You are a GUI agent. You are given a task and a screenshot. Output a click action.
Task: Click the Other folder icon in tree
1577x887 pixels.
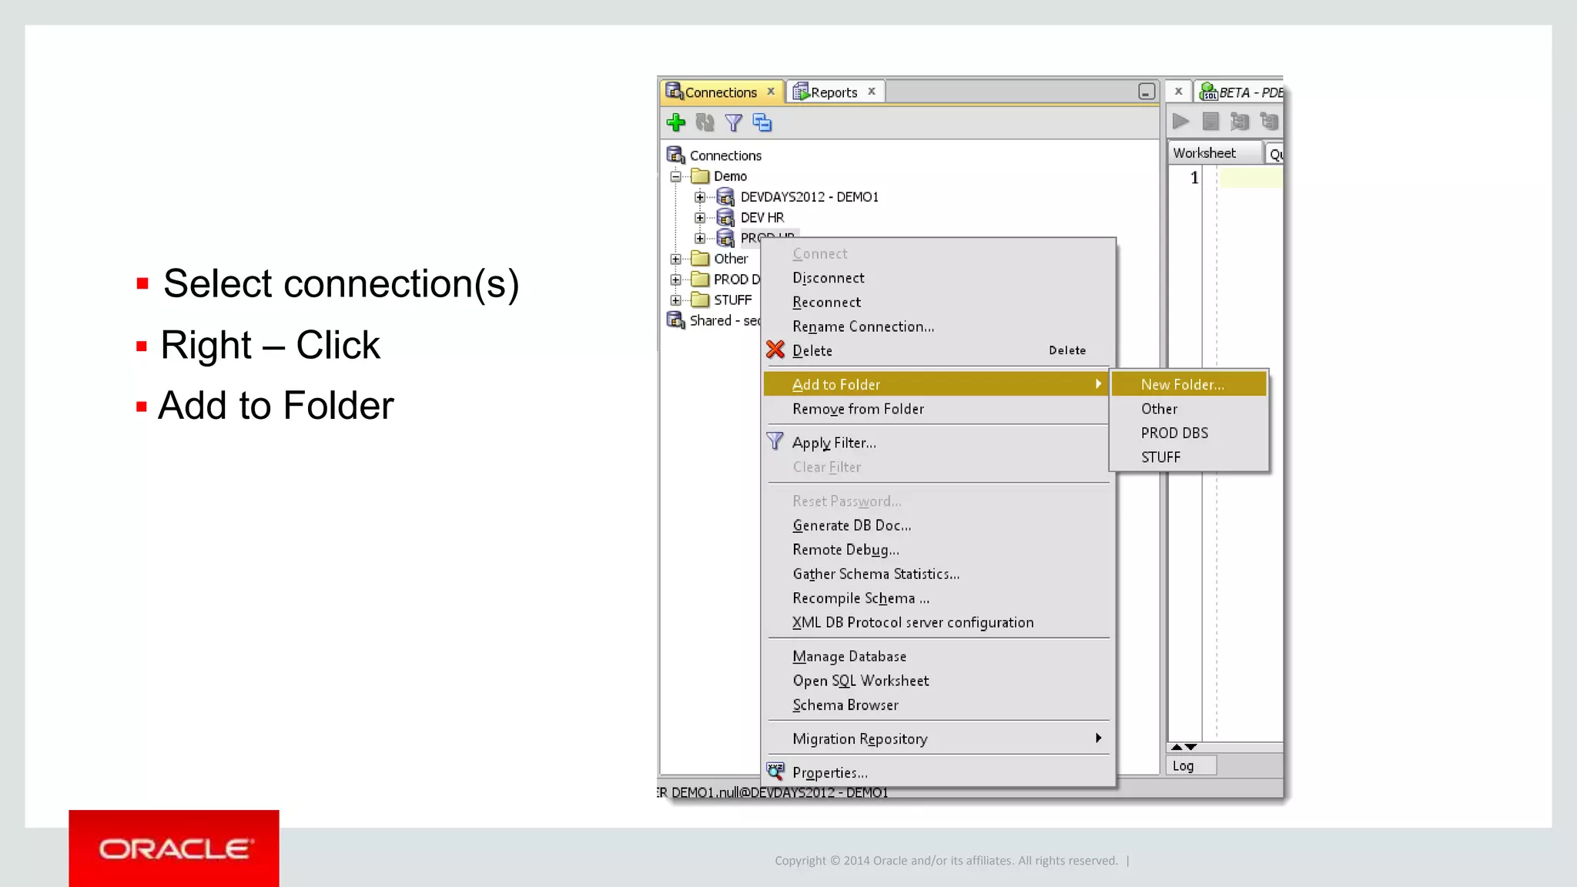pos(700,259)
